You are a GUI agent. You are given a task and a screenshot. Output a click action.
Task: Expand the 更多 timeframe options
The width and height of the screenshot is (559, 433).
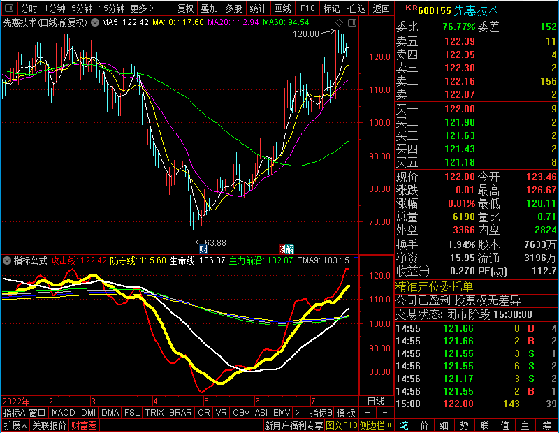142,8
